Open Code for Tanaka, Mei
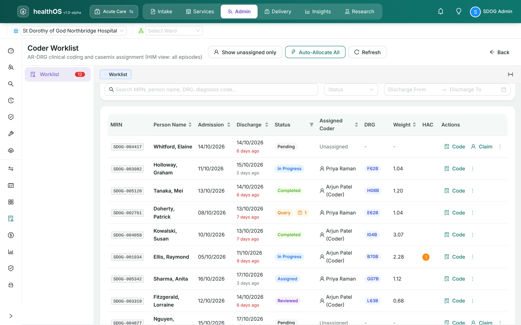Image resolution: width=521 pixels, height=325 pixels. coord(455,191)
